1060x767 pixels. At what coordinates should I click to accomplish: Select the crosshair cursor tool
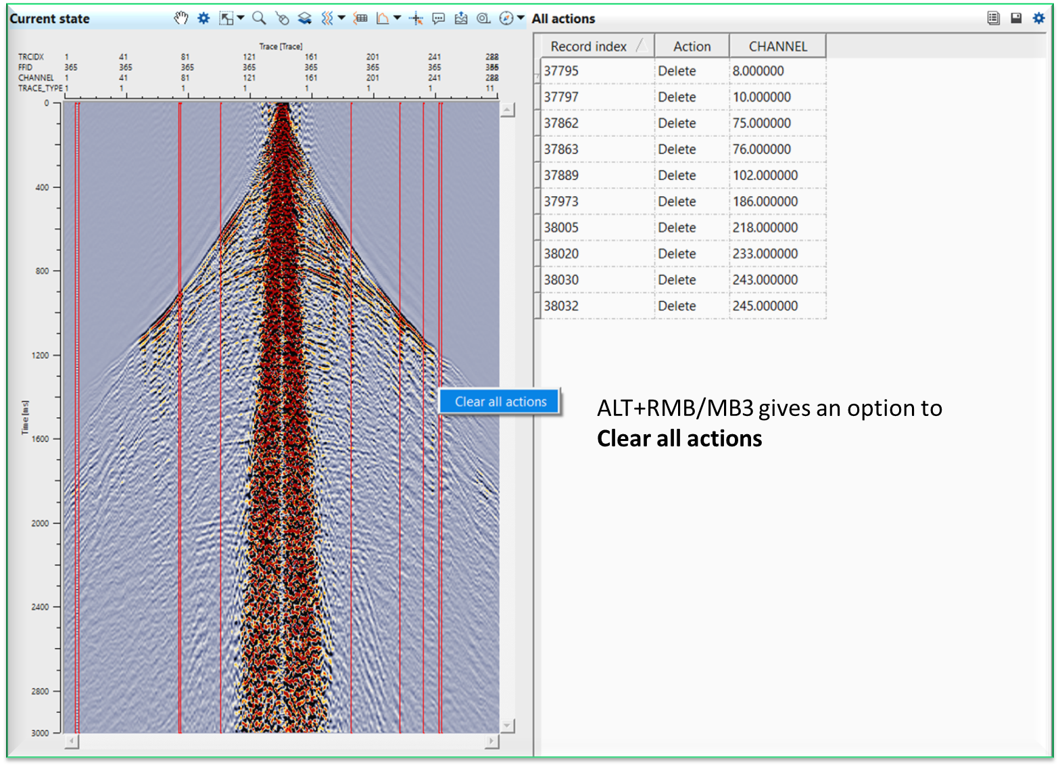416,18
